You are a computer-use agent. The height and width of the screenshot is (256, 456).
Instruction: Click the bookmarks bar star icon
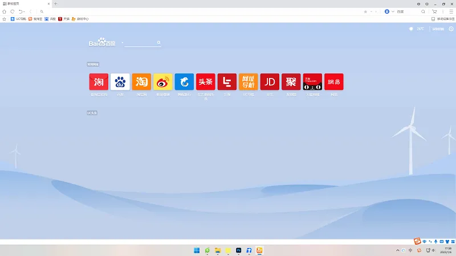click(4, 19)
